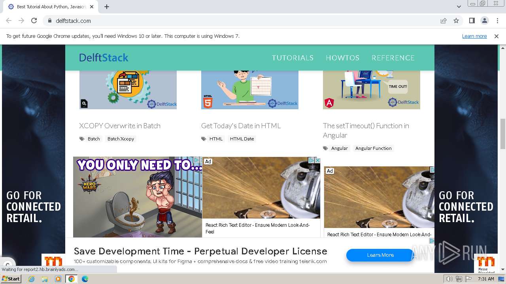The height and width of the screenshot is (284, 506).
Task: Dismiss the Chrome update notification bar
Action: [x=497, y=36]
